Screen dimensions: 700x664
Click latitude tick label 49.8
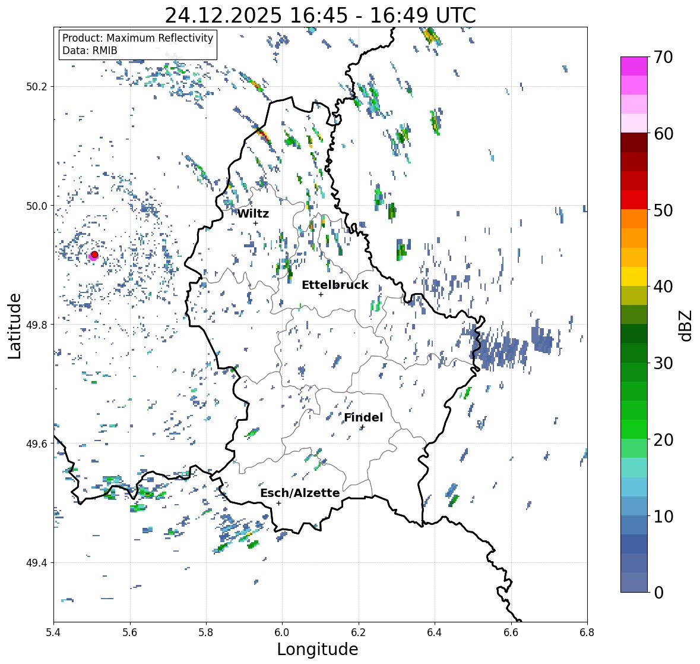point(37,325)
